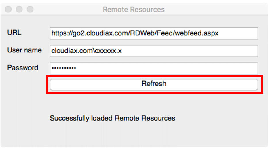Click the URL label
The image size is (270, 152).
click(14, 32)
